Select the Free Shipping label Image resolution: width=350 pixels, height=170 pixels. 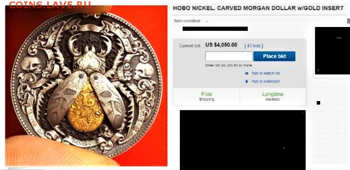[207, 96]
